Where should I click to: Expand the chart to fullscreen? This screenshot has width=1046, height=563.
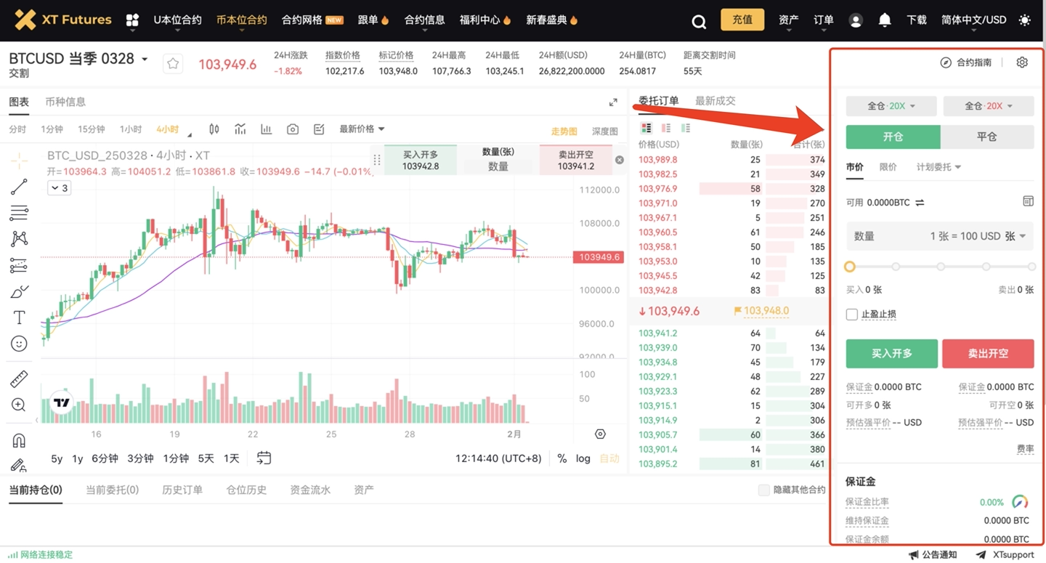[x=613, y=102]
